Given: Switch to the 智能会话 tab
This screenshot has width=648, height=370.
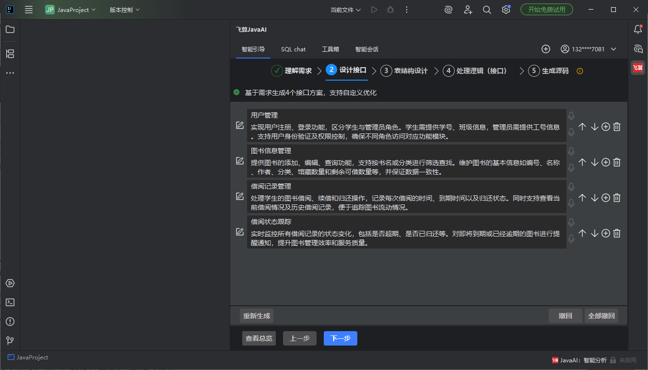Looking at the screenshot, I should point(366,49).
